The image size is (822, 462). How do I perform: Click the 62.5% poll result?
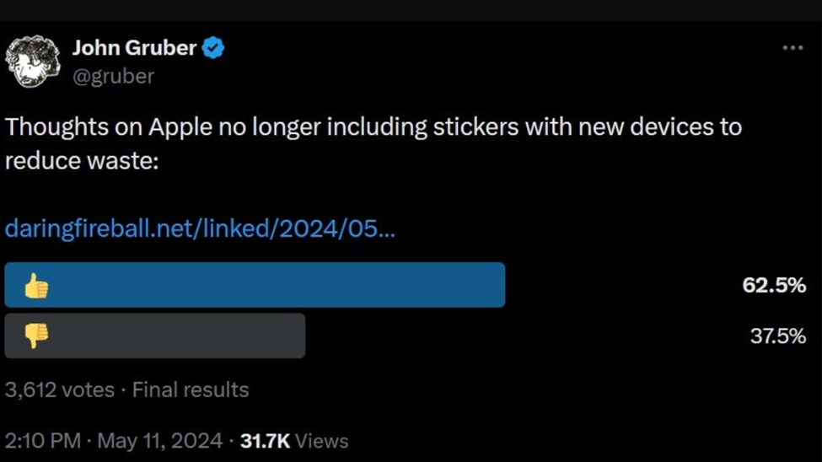tap(774, 285)
